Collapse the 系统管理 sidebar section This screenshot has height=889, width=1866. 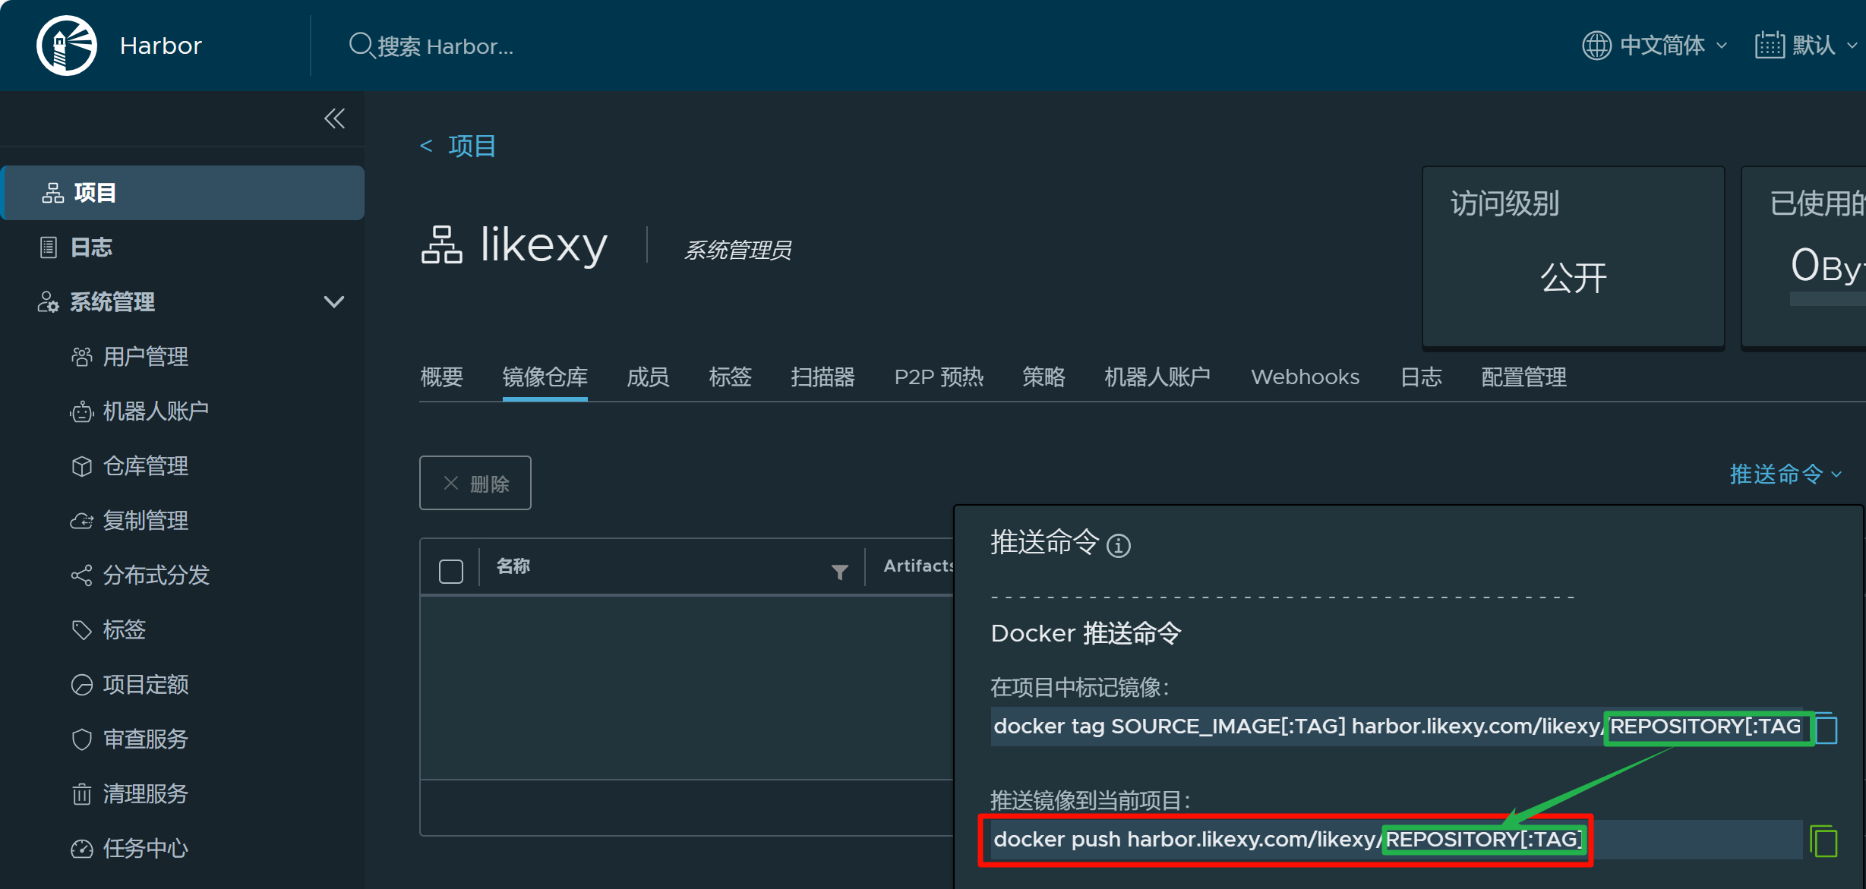pos(333,302)
